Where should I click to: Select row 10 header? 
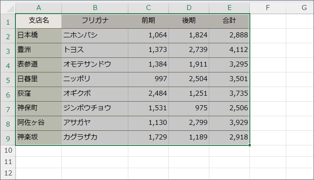tap(8, 151)
